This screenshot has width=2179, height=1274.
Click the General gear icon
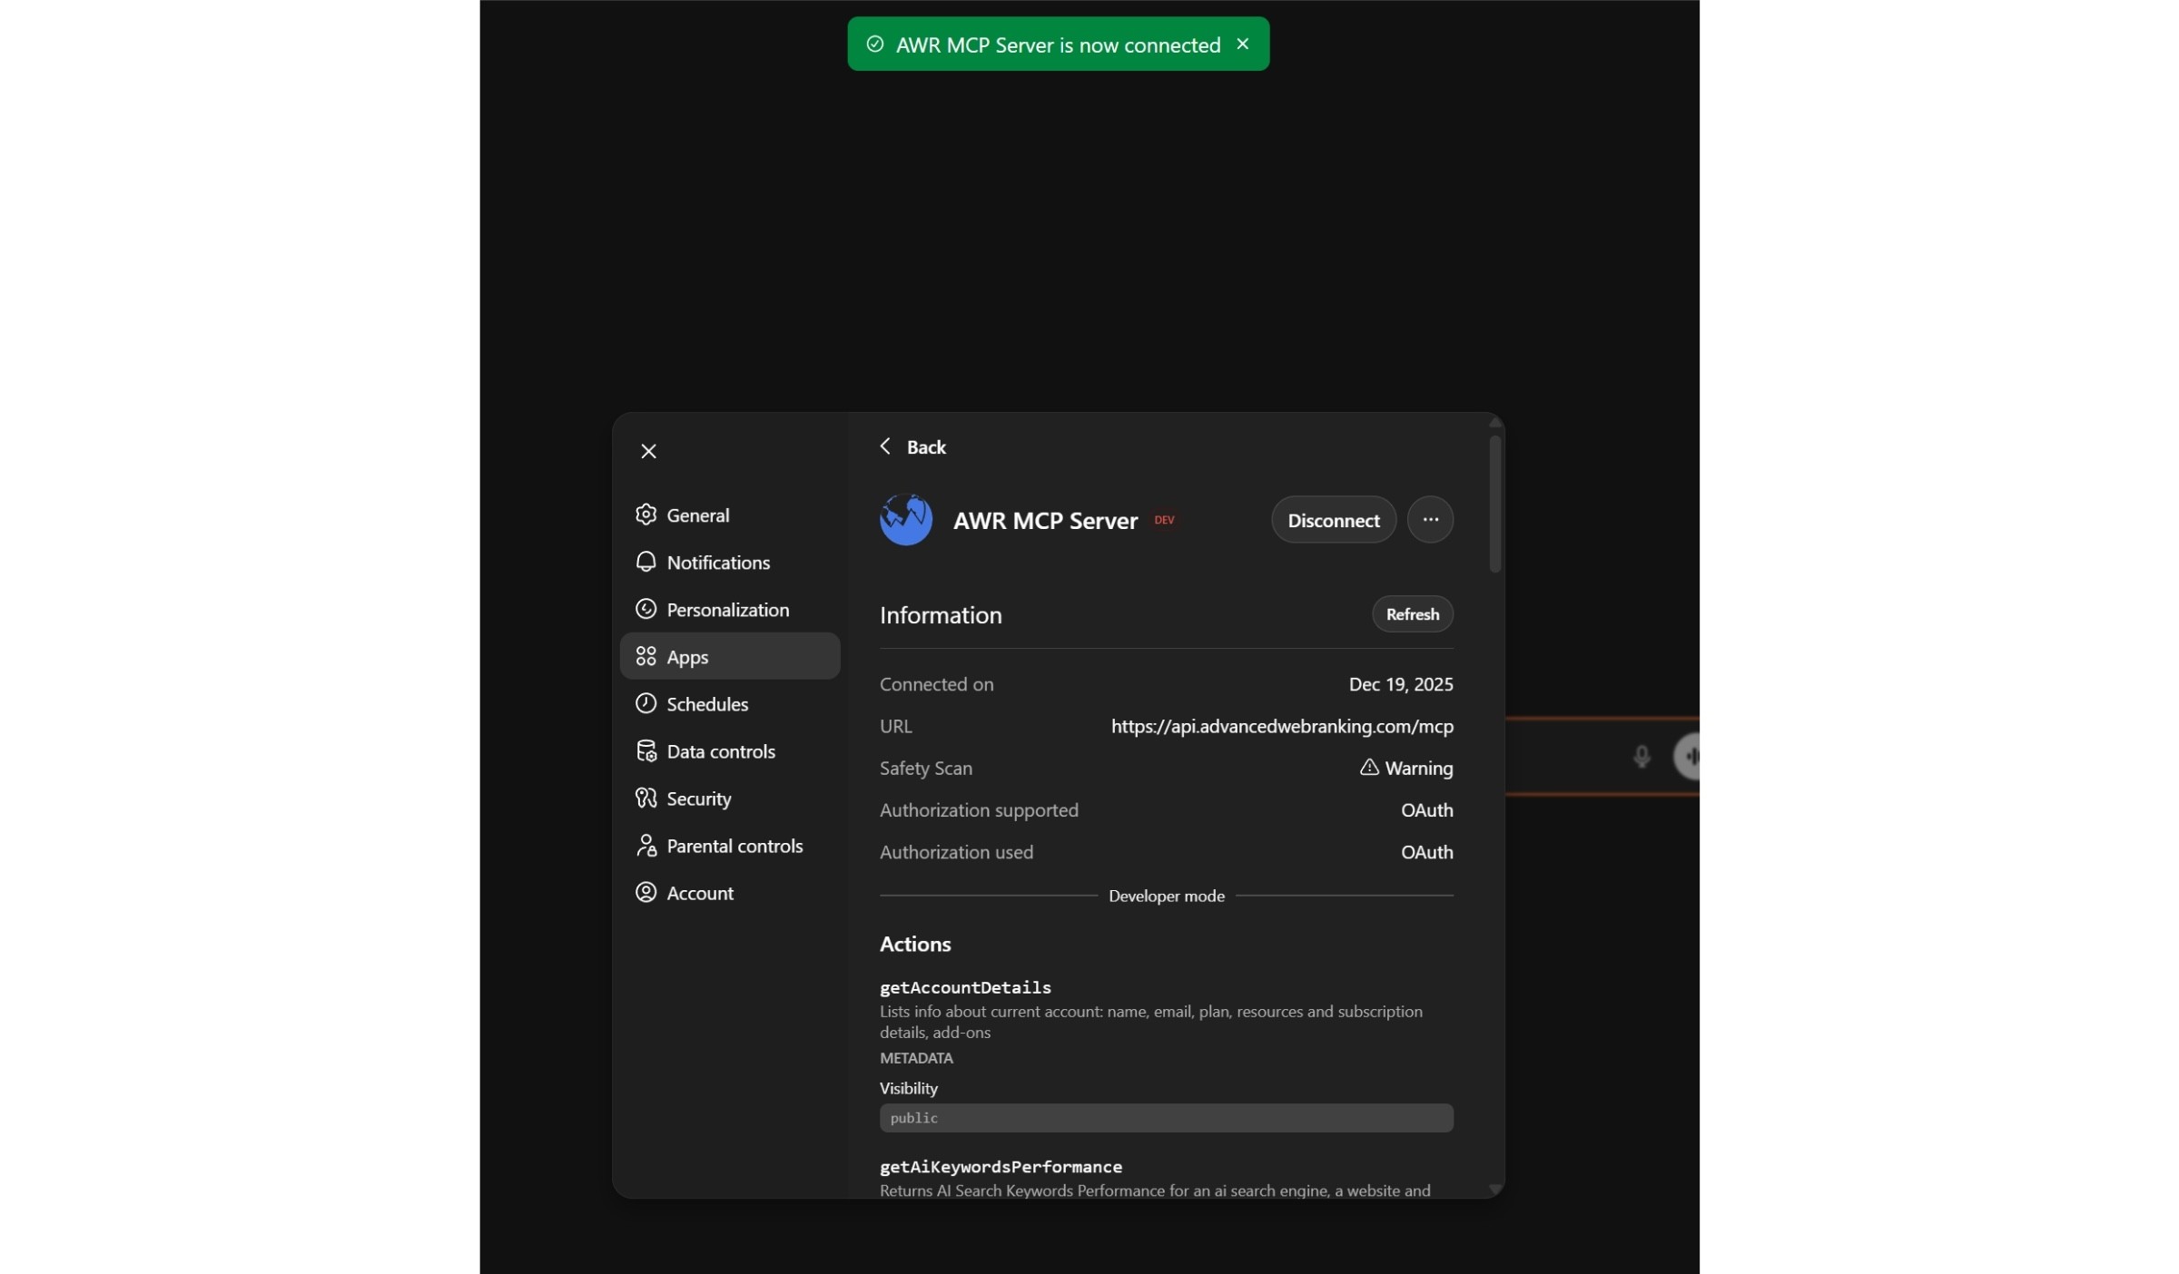[646, 515]
